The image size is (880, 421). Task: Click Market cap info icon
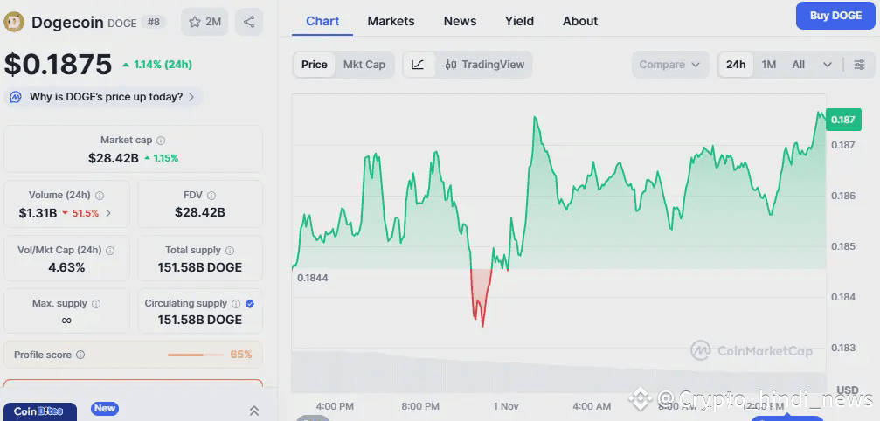(x=161, y=140)
